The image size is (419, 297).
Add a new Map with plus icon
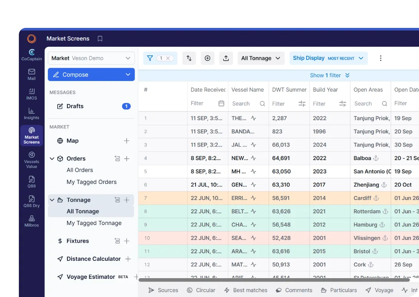127,141
